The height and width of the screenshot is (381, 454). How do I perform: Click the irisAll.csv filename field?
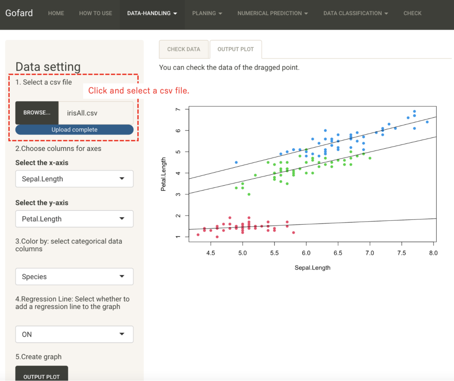point(96,113)
